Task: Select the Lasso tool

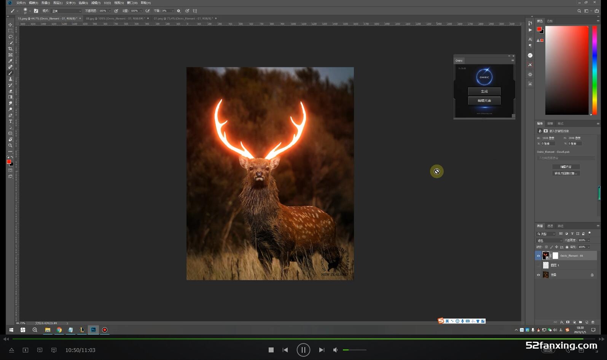Action: tap(10, 36)
